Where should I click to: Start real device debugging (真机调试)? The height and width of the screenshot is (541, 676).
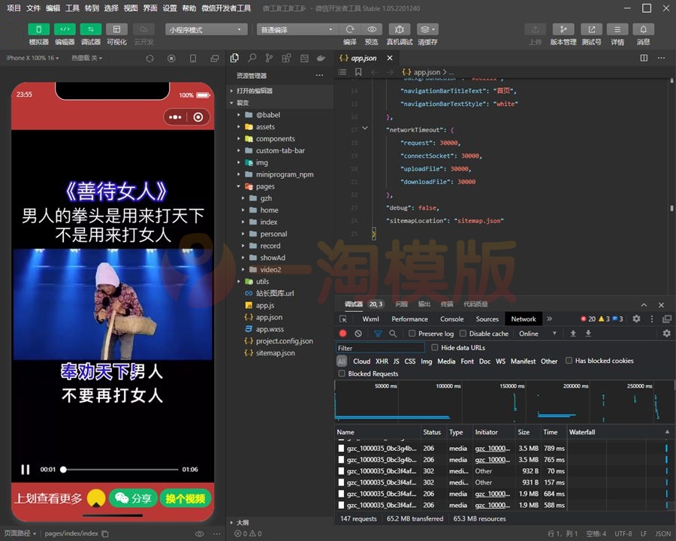pyautogui.click(x=400, y=29)
